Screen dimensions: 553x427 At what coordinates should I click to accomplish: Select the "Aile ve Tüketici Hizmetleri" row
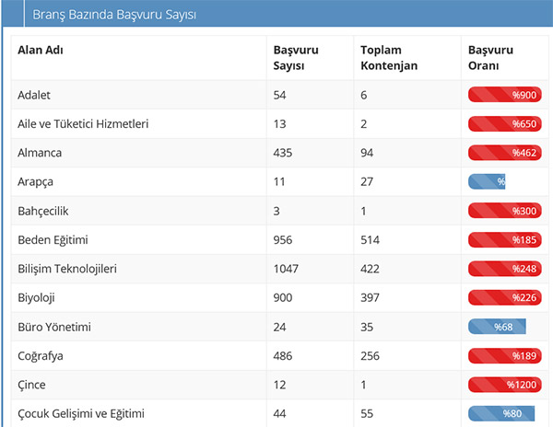tap(83, 123)
